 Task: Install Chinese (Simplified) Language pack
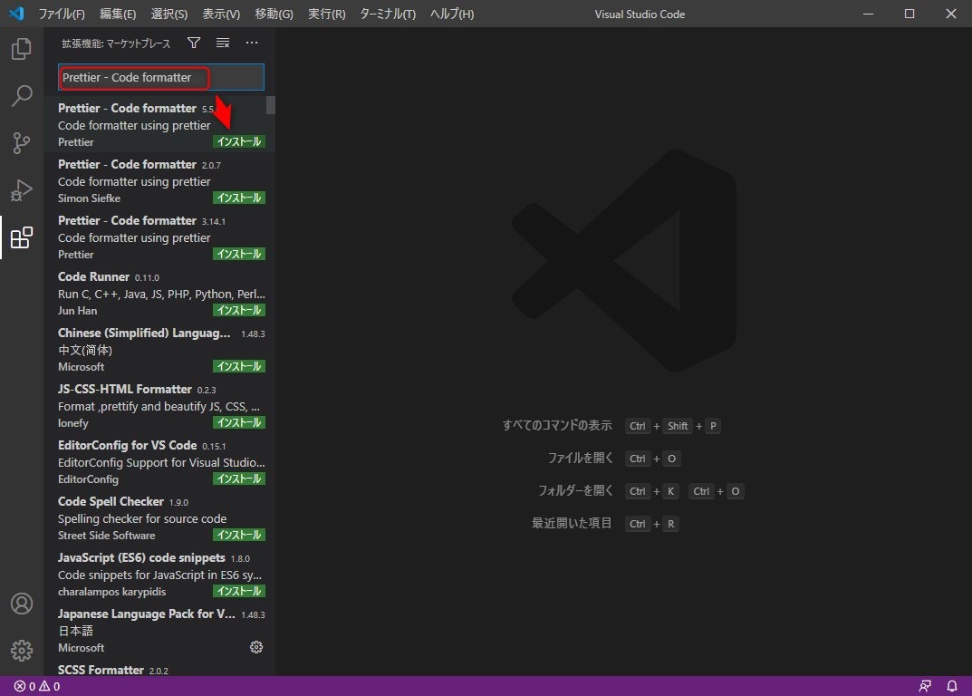[239, 366]
